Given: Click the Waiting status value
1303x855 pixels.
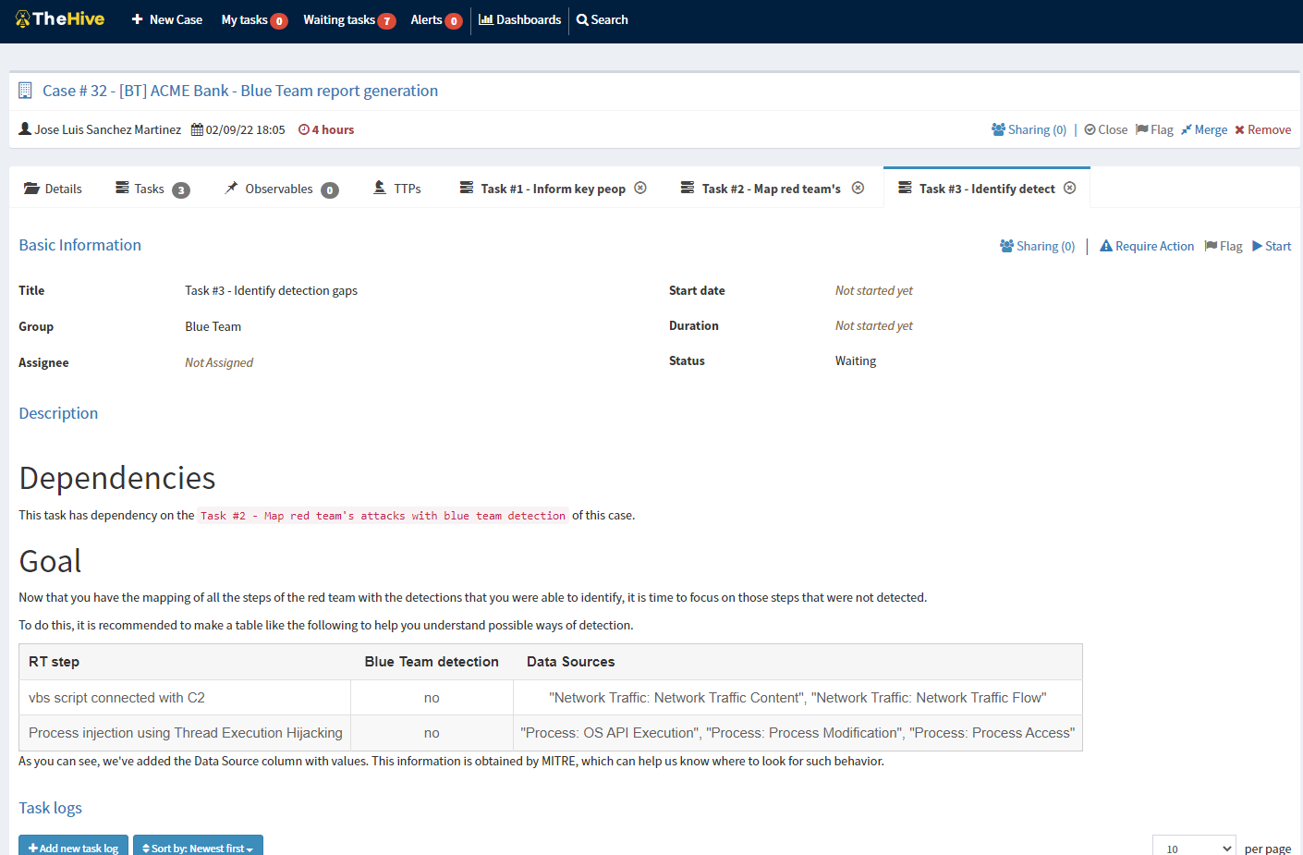Looking at the screenshot, I should [856, 360].
